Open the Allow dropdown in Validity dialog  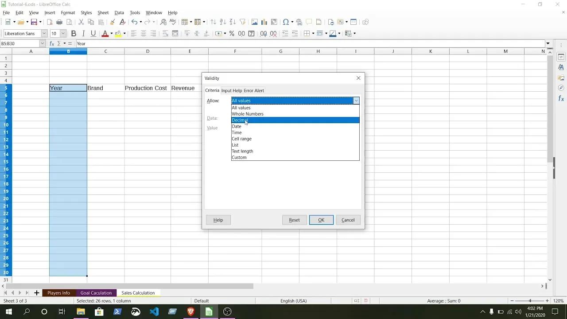pos(356,101)
